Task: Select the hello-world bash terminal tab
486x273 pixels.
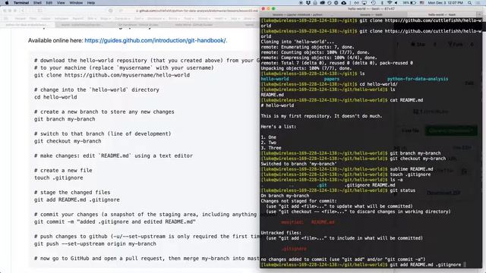Action: pos(442,14)
